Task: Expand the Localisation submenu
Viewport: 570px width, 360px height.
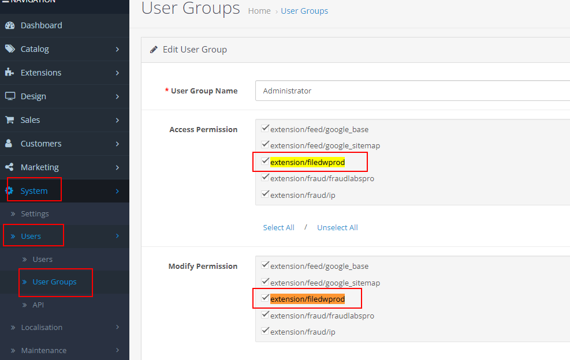Action: (x=42, y=327)
